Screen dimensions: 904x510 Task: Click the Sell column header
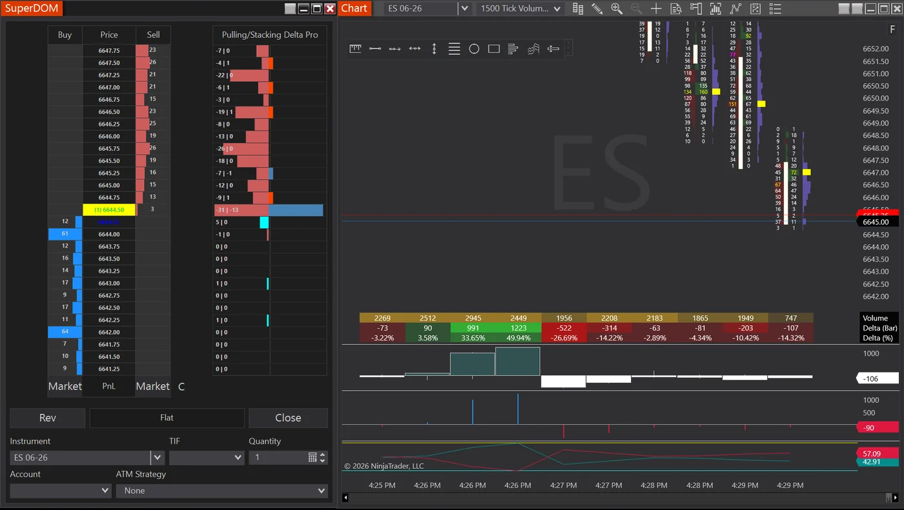[x=153, y=35]
